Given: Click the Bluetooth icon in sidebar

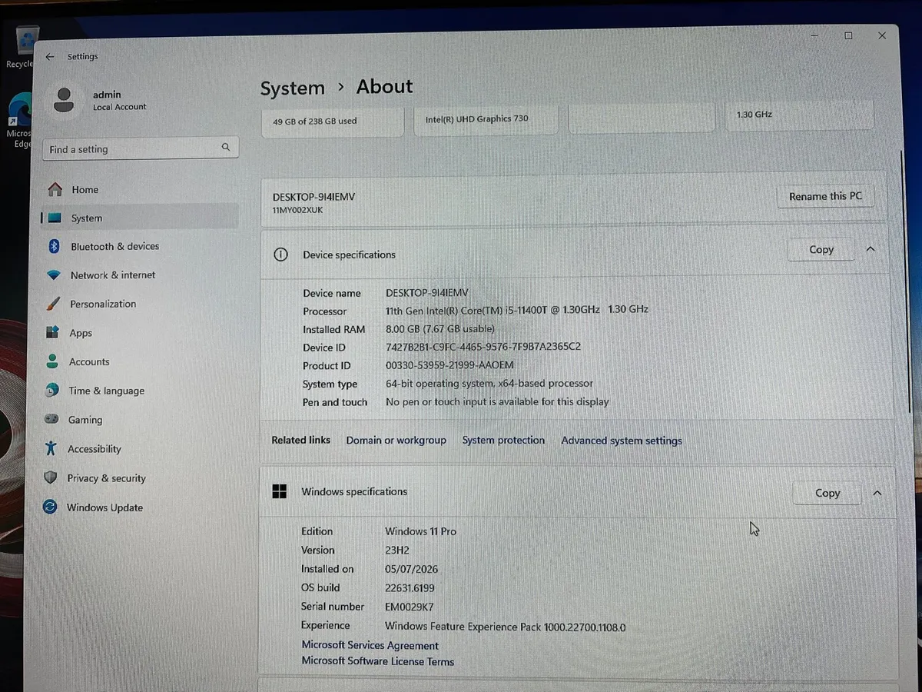Looking at the screenshot, I should 55,246.
